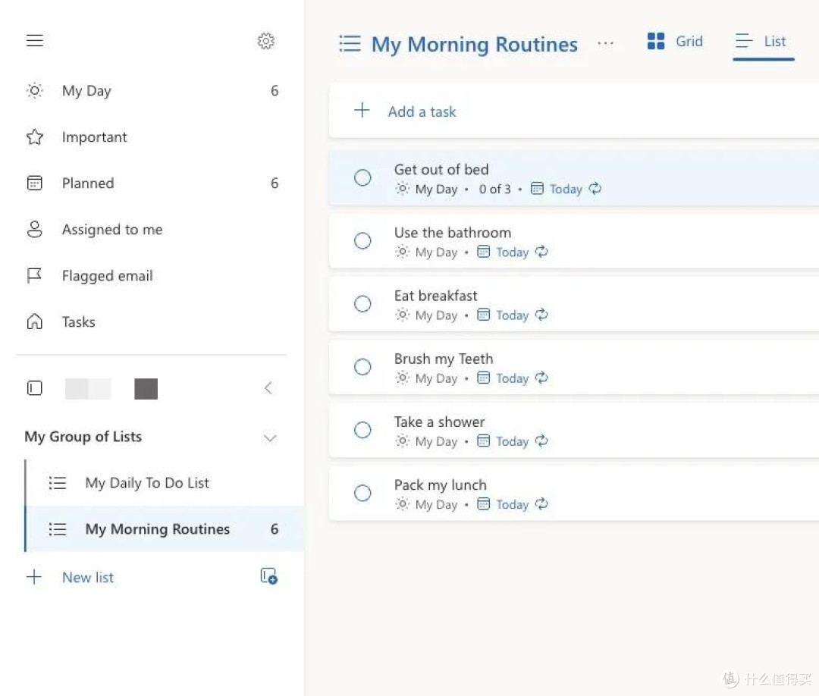Click the dark gray account avatar square
819x696 pixels.
click(146, 388)
